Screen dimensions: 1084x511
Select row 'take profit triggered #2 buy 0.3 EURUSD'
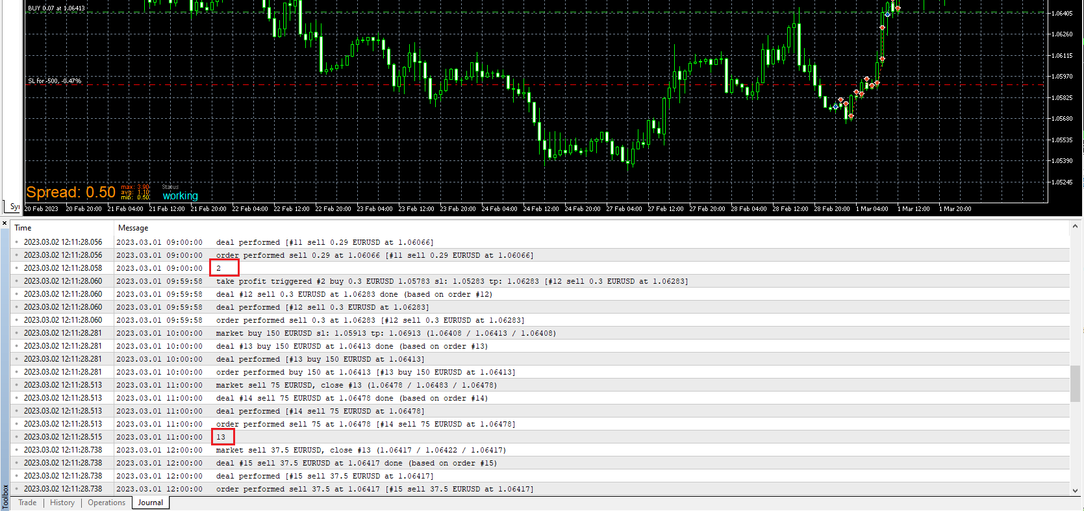pos(540,281)
